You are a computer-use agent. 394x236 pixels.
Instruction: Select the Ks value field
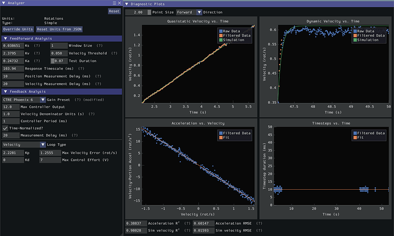pos(13,46)
